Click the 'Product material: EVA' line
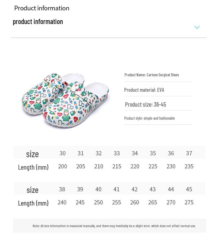The image size is (219, 244). (144, 90)
